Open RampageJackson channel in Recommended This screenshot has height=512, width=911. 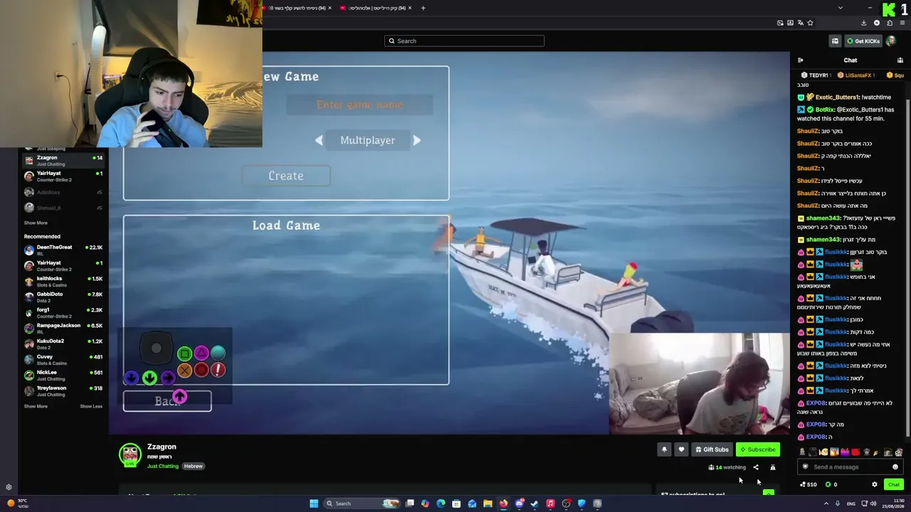click(63, 327)
